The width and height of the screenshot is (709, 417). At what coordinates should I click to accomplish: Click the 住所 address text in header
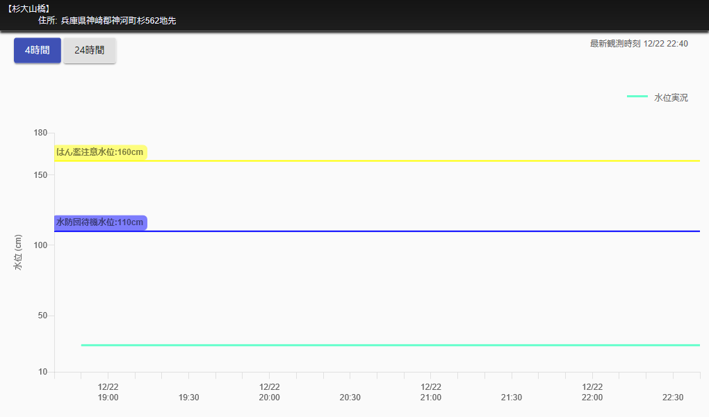click(107, 21)
